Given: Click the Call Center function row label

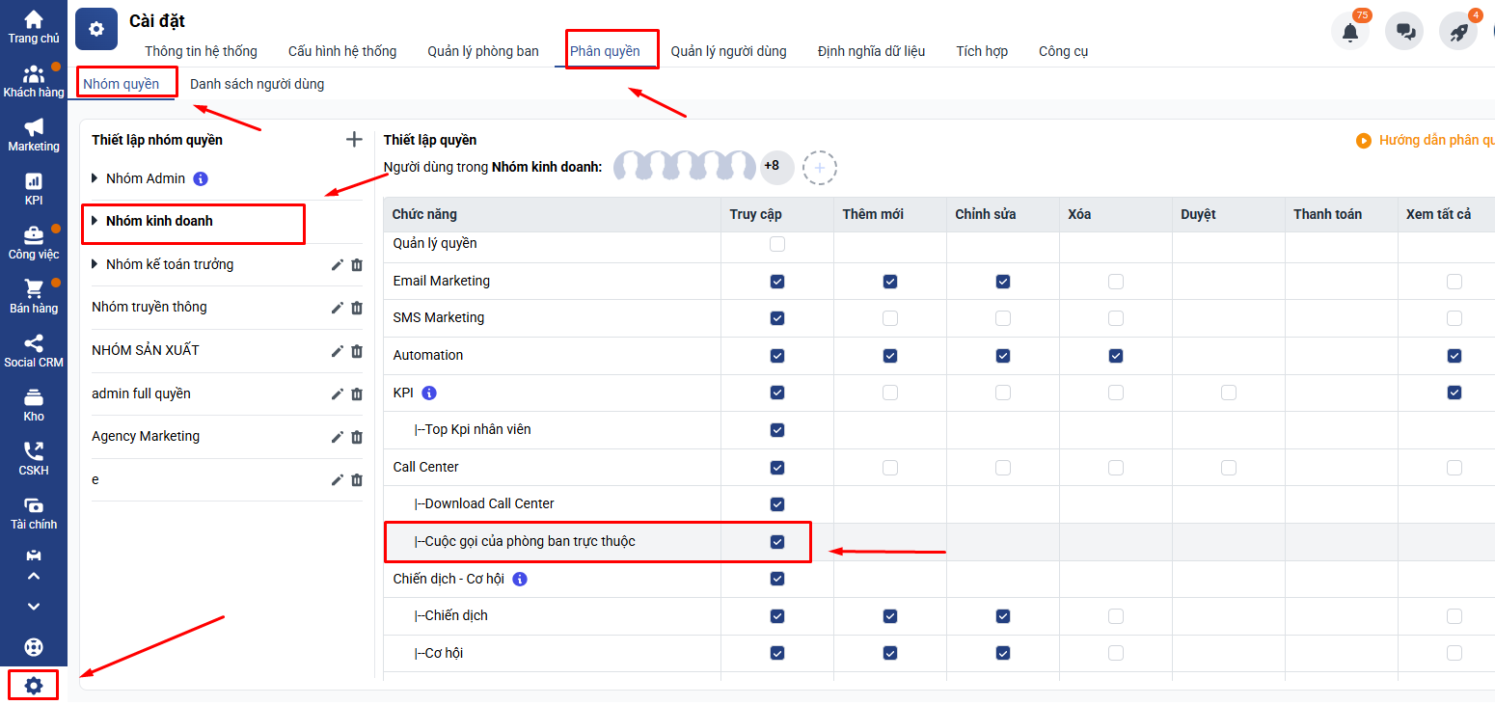Looking at the screenshot, I should (x=425, y=467).
